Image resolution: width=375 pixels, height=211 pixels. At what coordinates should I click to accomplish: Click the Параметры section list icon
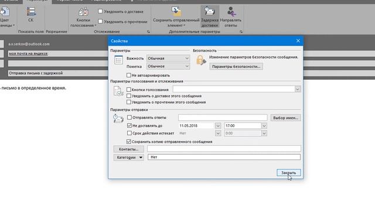pyautogui.click(x=118, y=60)
